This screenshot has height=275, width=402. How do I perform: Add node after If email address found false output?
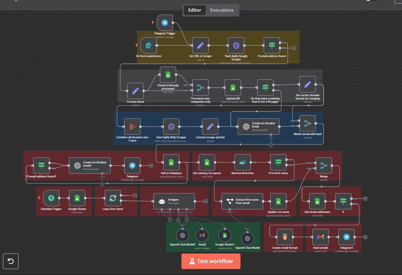click(x=294, y=48)
